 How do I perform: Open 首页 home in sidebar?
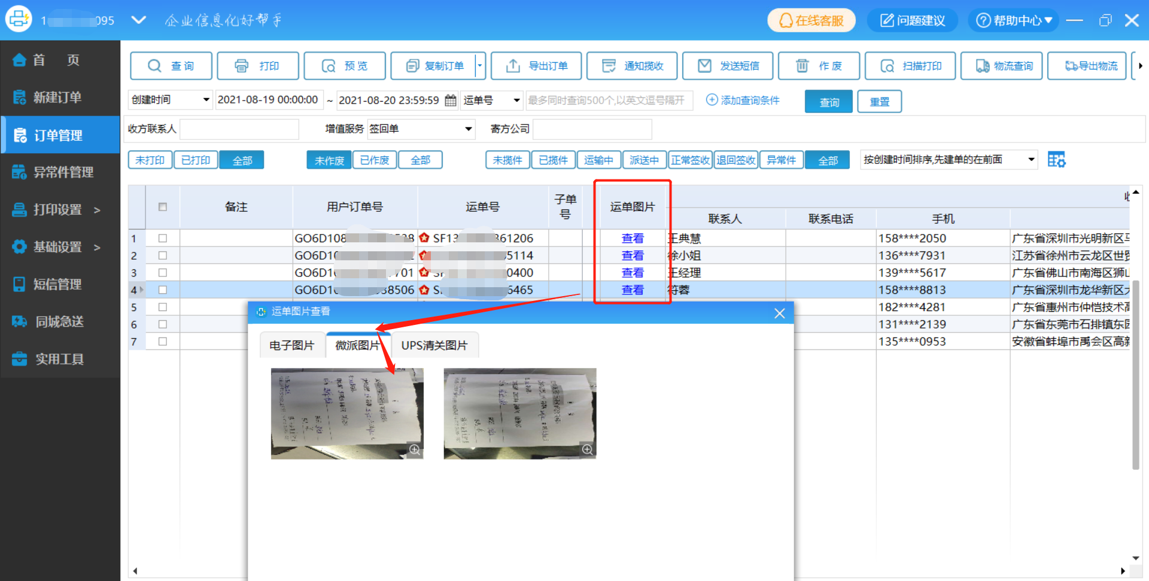60,60
